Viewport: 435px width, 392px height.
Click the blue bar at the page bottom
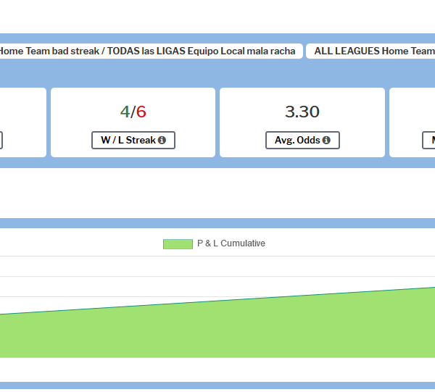(217, 386)
